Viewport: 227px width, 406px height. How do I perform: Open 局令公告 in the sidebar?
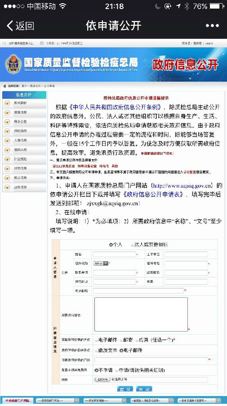[x=20, y=122]
